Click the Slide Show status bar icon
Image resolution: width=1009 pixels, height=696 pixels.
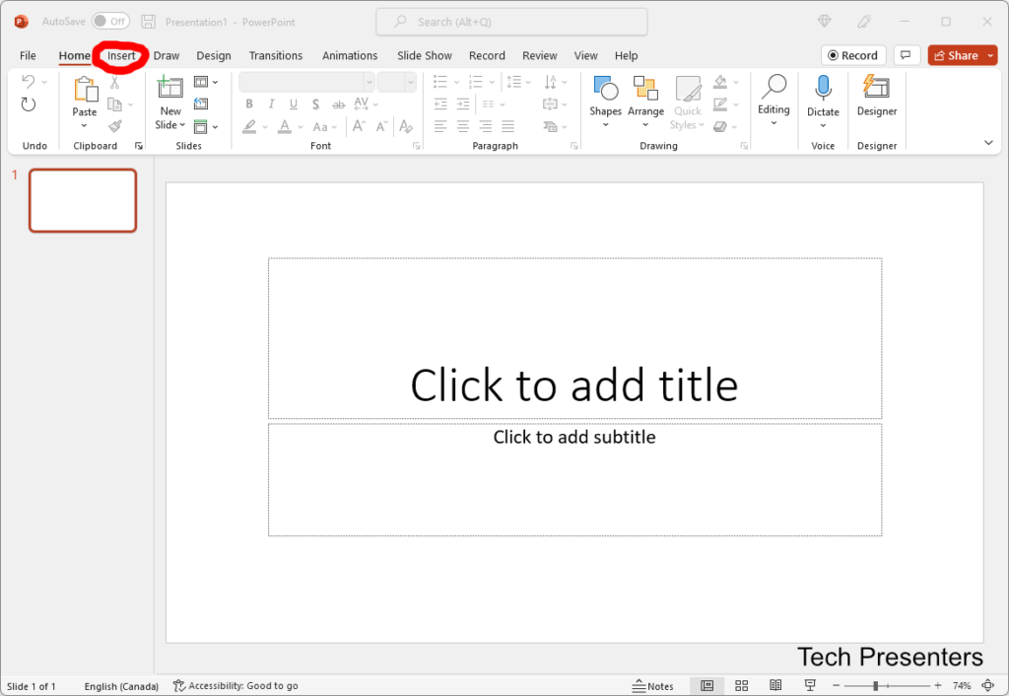tap(810, 686)
